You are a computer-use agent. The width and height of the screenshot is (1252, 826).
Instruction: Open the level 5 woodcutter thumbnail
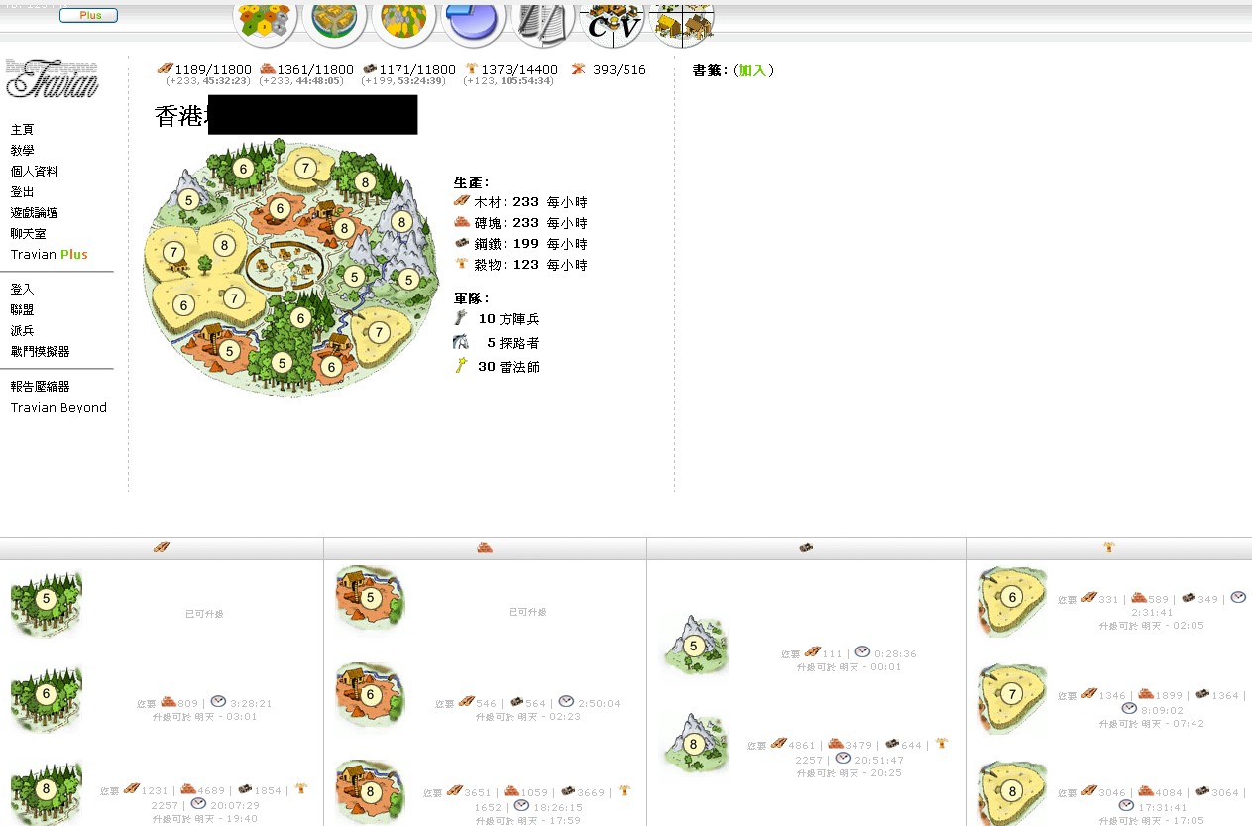click(x=47, y=599)
